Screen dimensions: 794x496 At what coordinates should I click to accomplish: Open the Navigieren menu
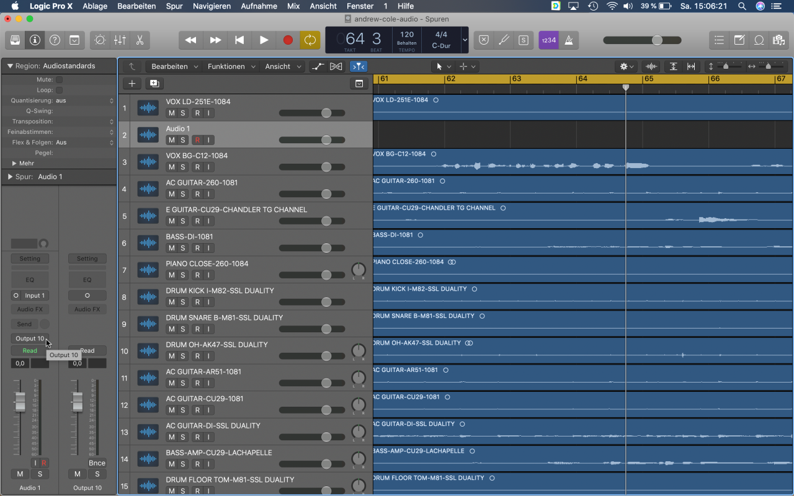212,6
